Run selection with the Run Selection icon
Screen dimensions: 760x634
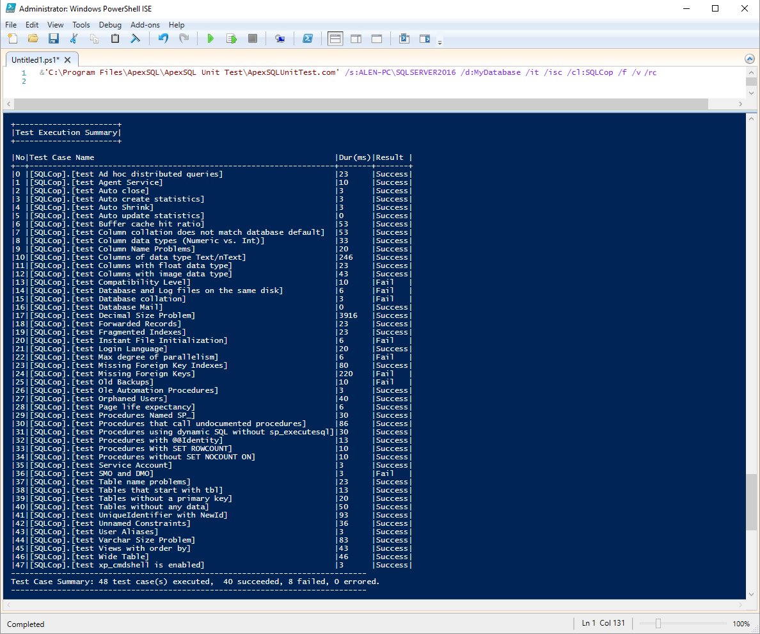click(x=232, y=39)
